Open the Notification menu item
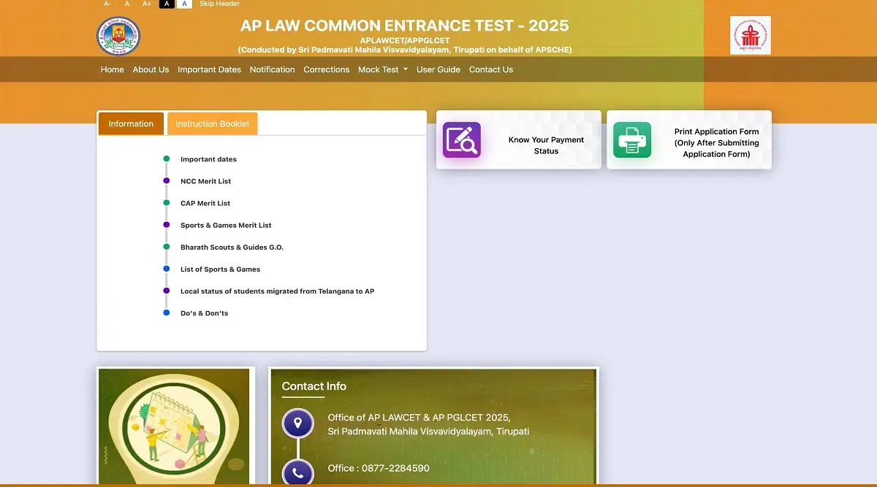 click(272, 69)
